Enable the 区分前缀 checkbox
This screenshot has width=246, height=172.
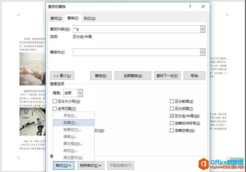click(x=172, y=101)
